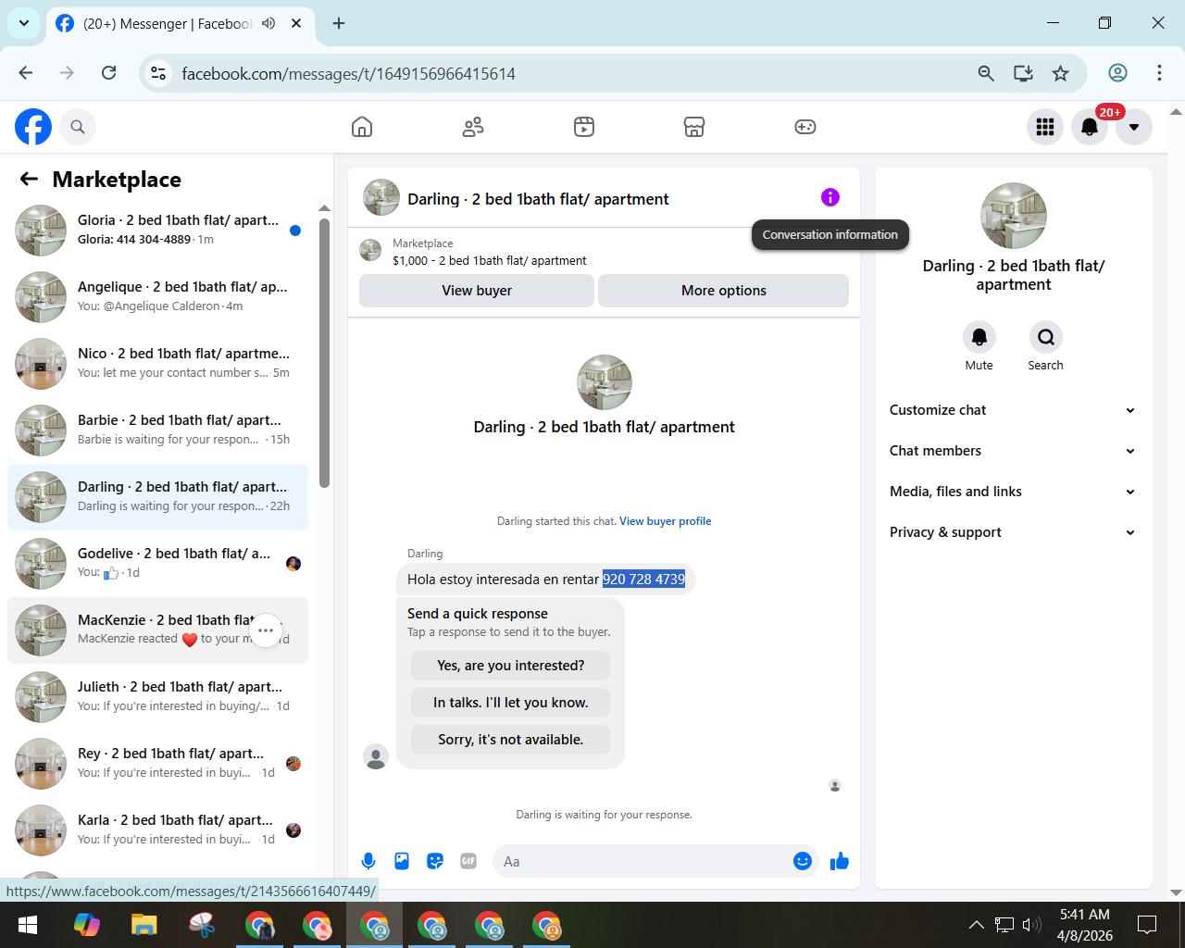Go back with the browser back arrow
Image resolution: width=1185 pixels, height=948 pixels.
coord(26,73)
